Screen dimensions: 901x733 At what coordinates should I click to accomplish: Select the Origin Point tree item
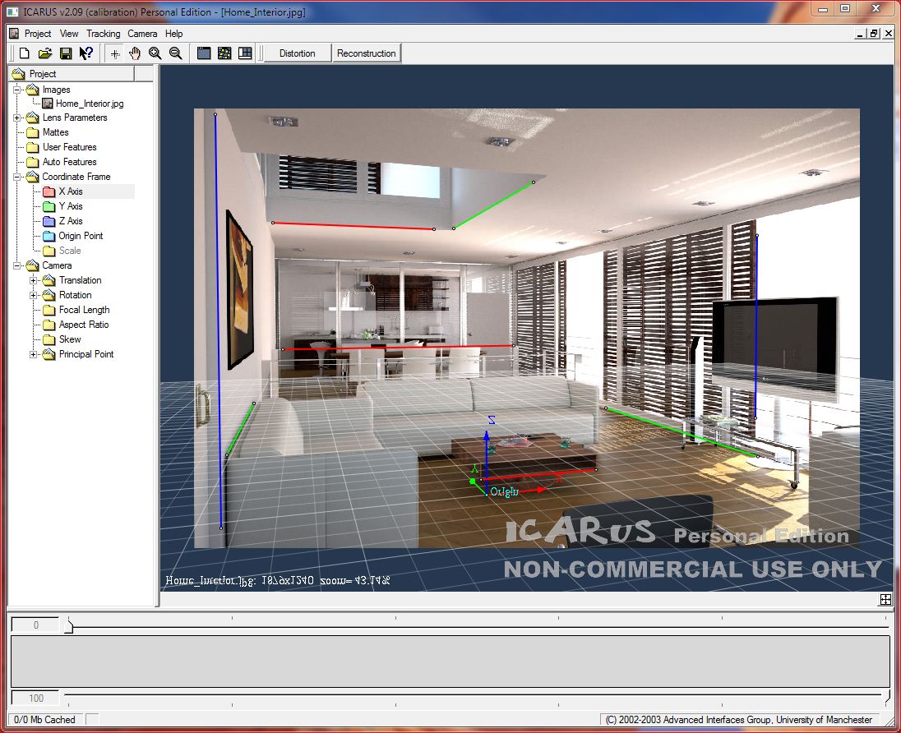81,236
